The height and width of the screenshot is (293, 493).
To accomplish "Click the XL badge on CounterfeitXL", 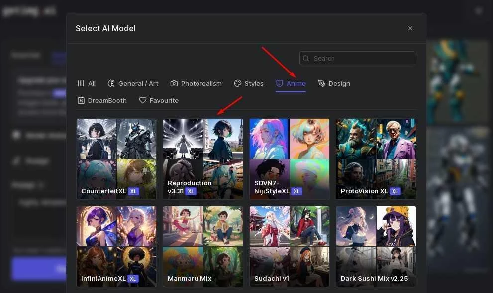I will coord(134,191).
